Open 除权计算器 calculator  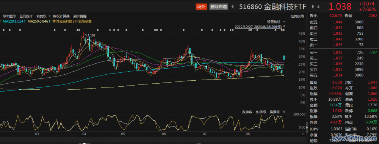[61, 16]
